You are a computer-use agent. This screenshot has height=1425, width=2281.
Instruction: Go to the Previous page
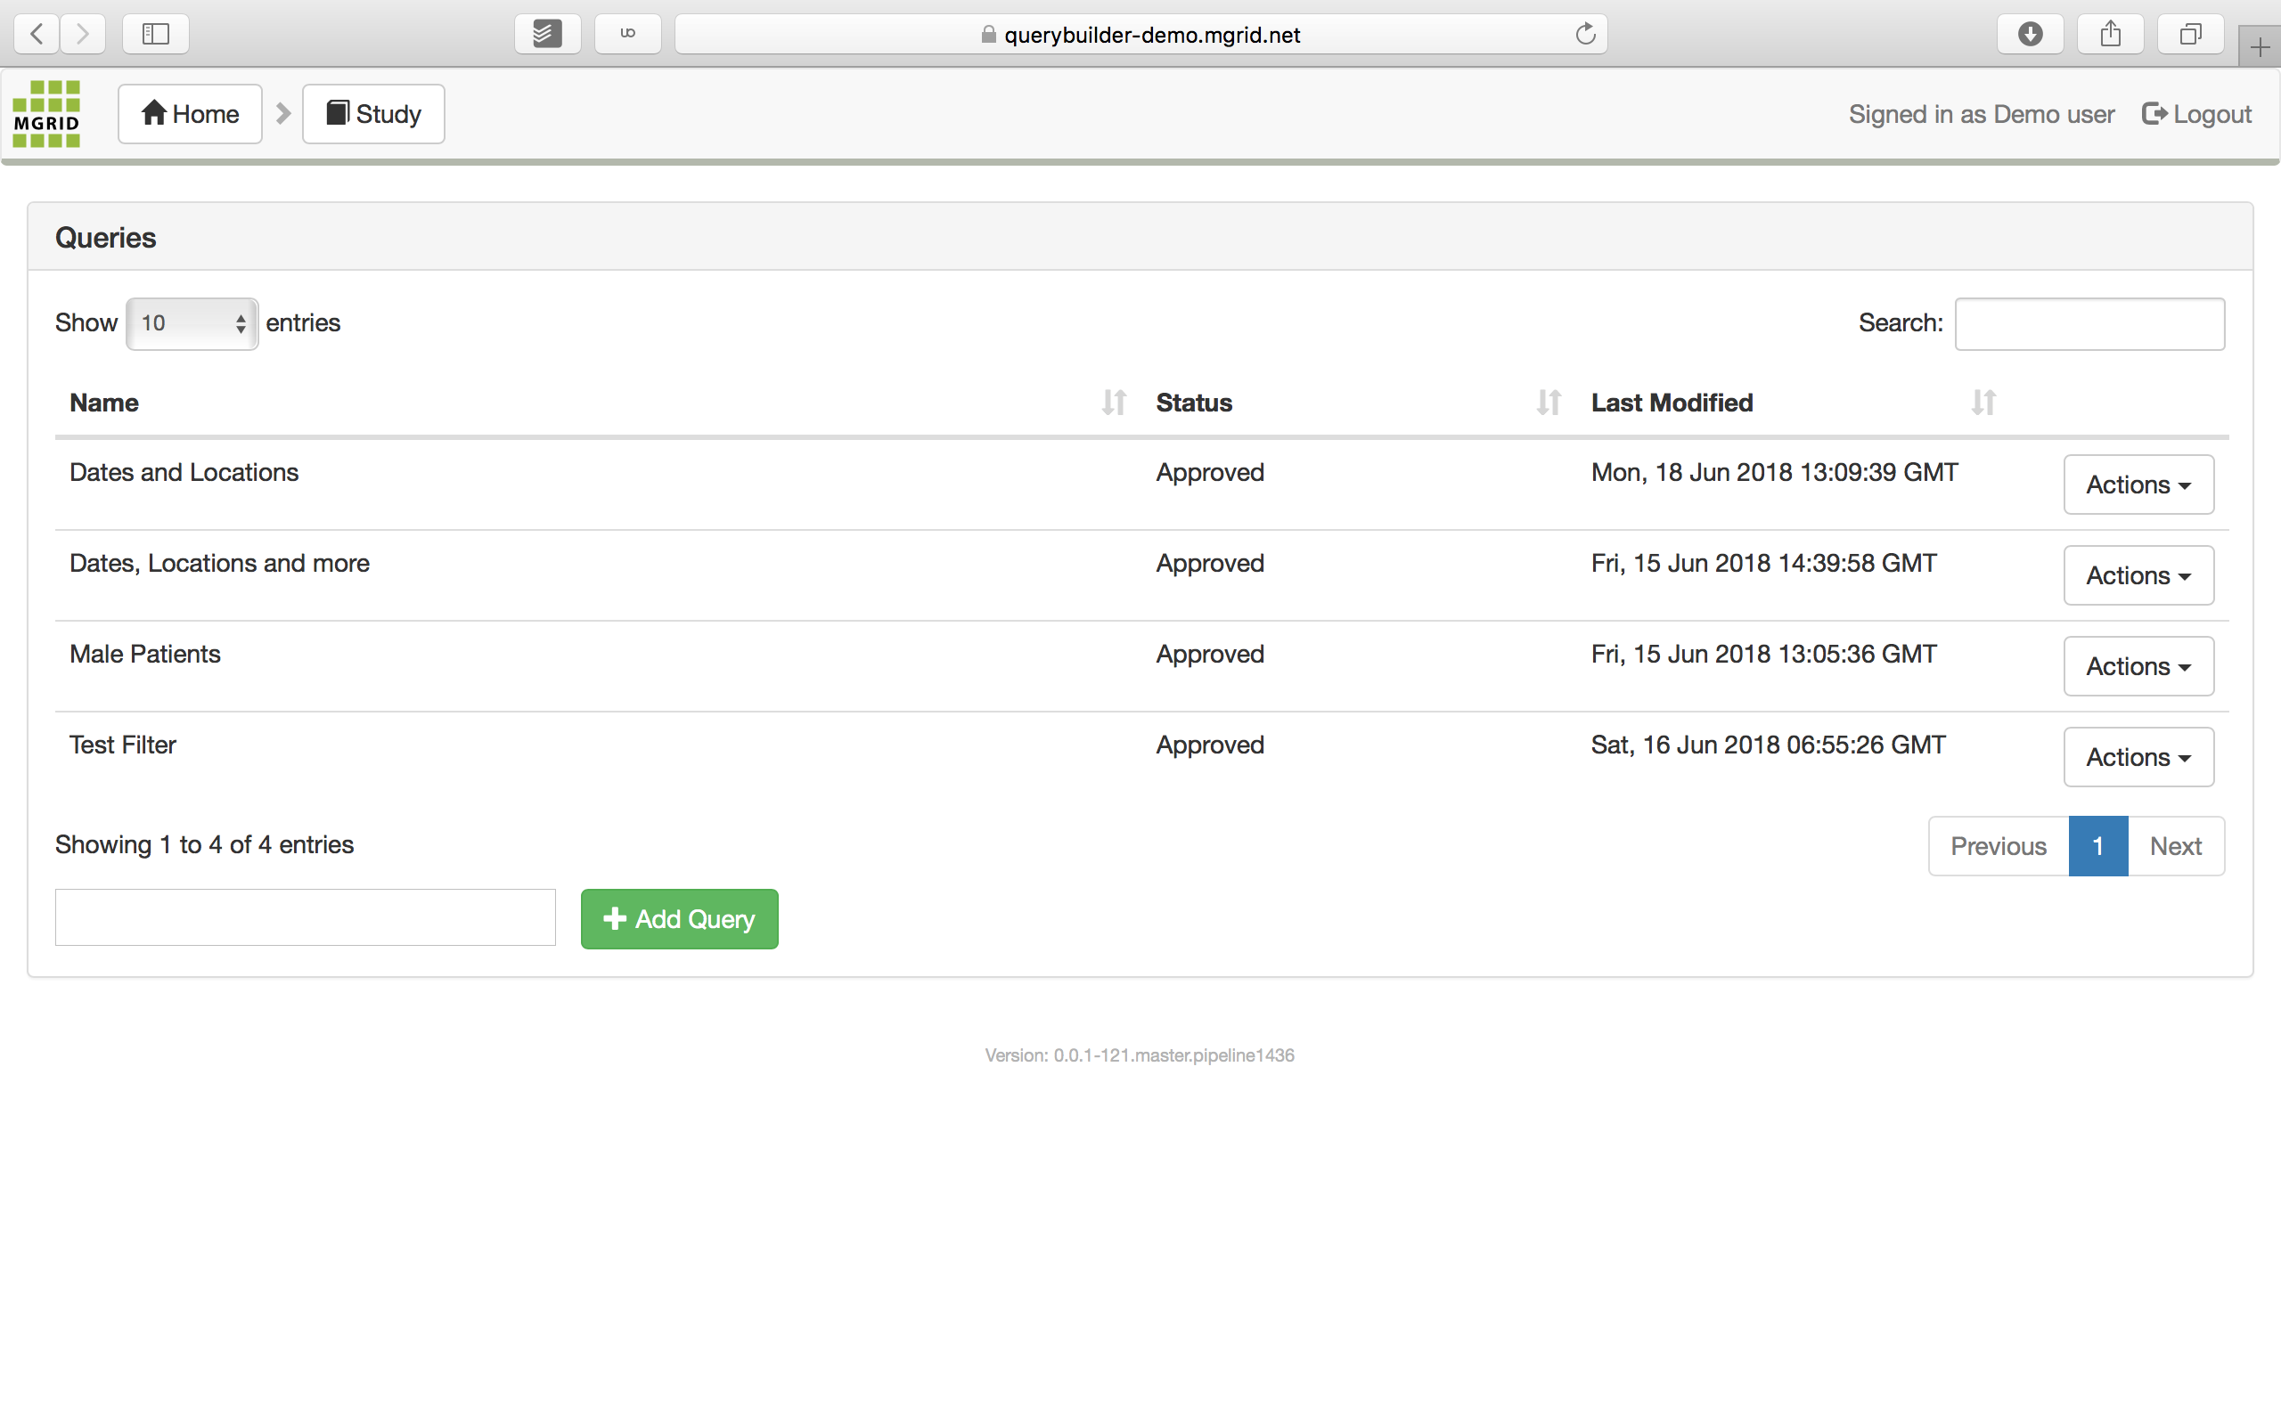(1999, 846)
